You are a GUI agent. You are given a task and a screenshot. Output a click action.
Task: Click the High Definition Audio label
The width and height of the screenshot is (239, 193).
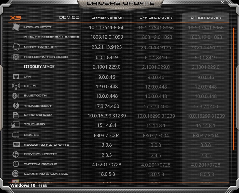tap(46, 57)
